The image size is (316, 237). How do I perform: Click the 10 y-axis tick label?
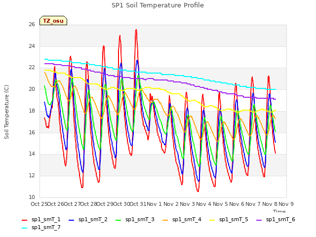pos(32,197)
